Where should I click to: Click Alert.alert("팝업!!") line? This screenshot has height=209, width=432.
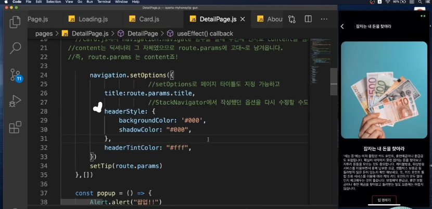[125, 202]
